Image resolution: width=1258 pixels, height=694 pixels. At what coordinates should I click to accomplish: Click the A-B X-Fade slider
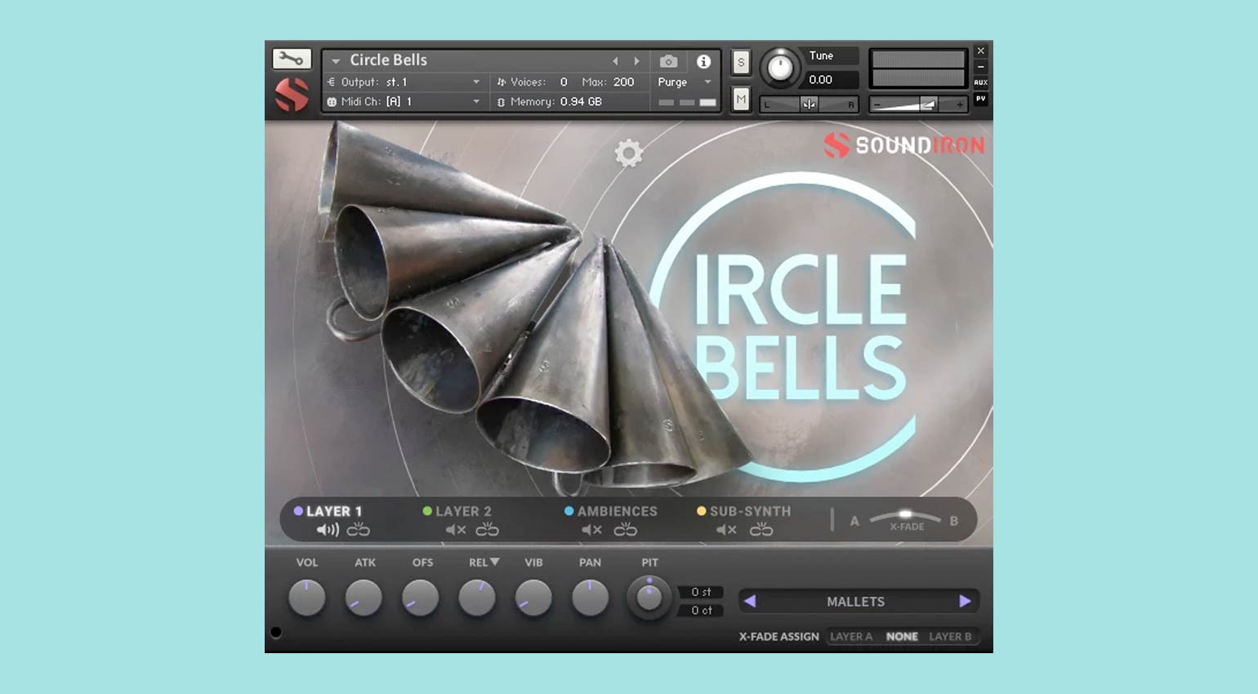905,518
